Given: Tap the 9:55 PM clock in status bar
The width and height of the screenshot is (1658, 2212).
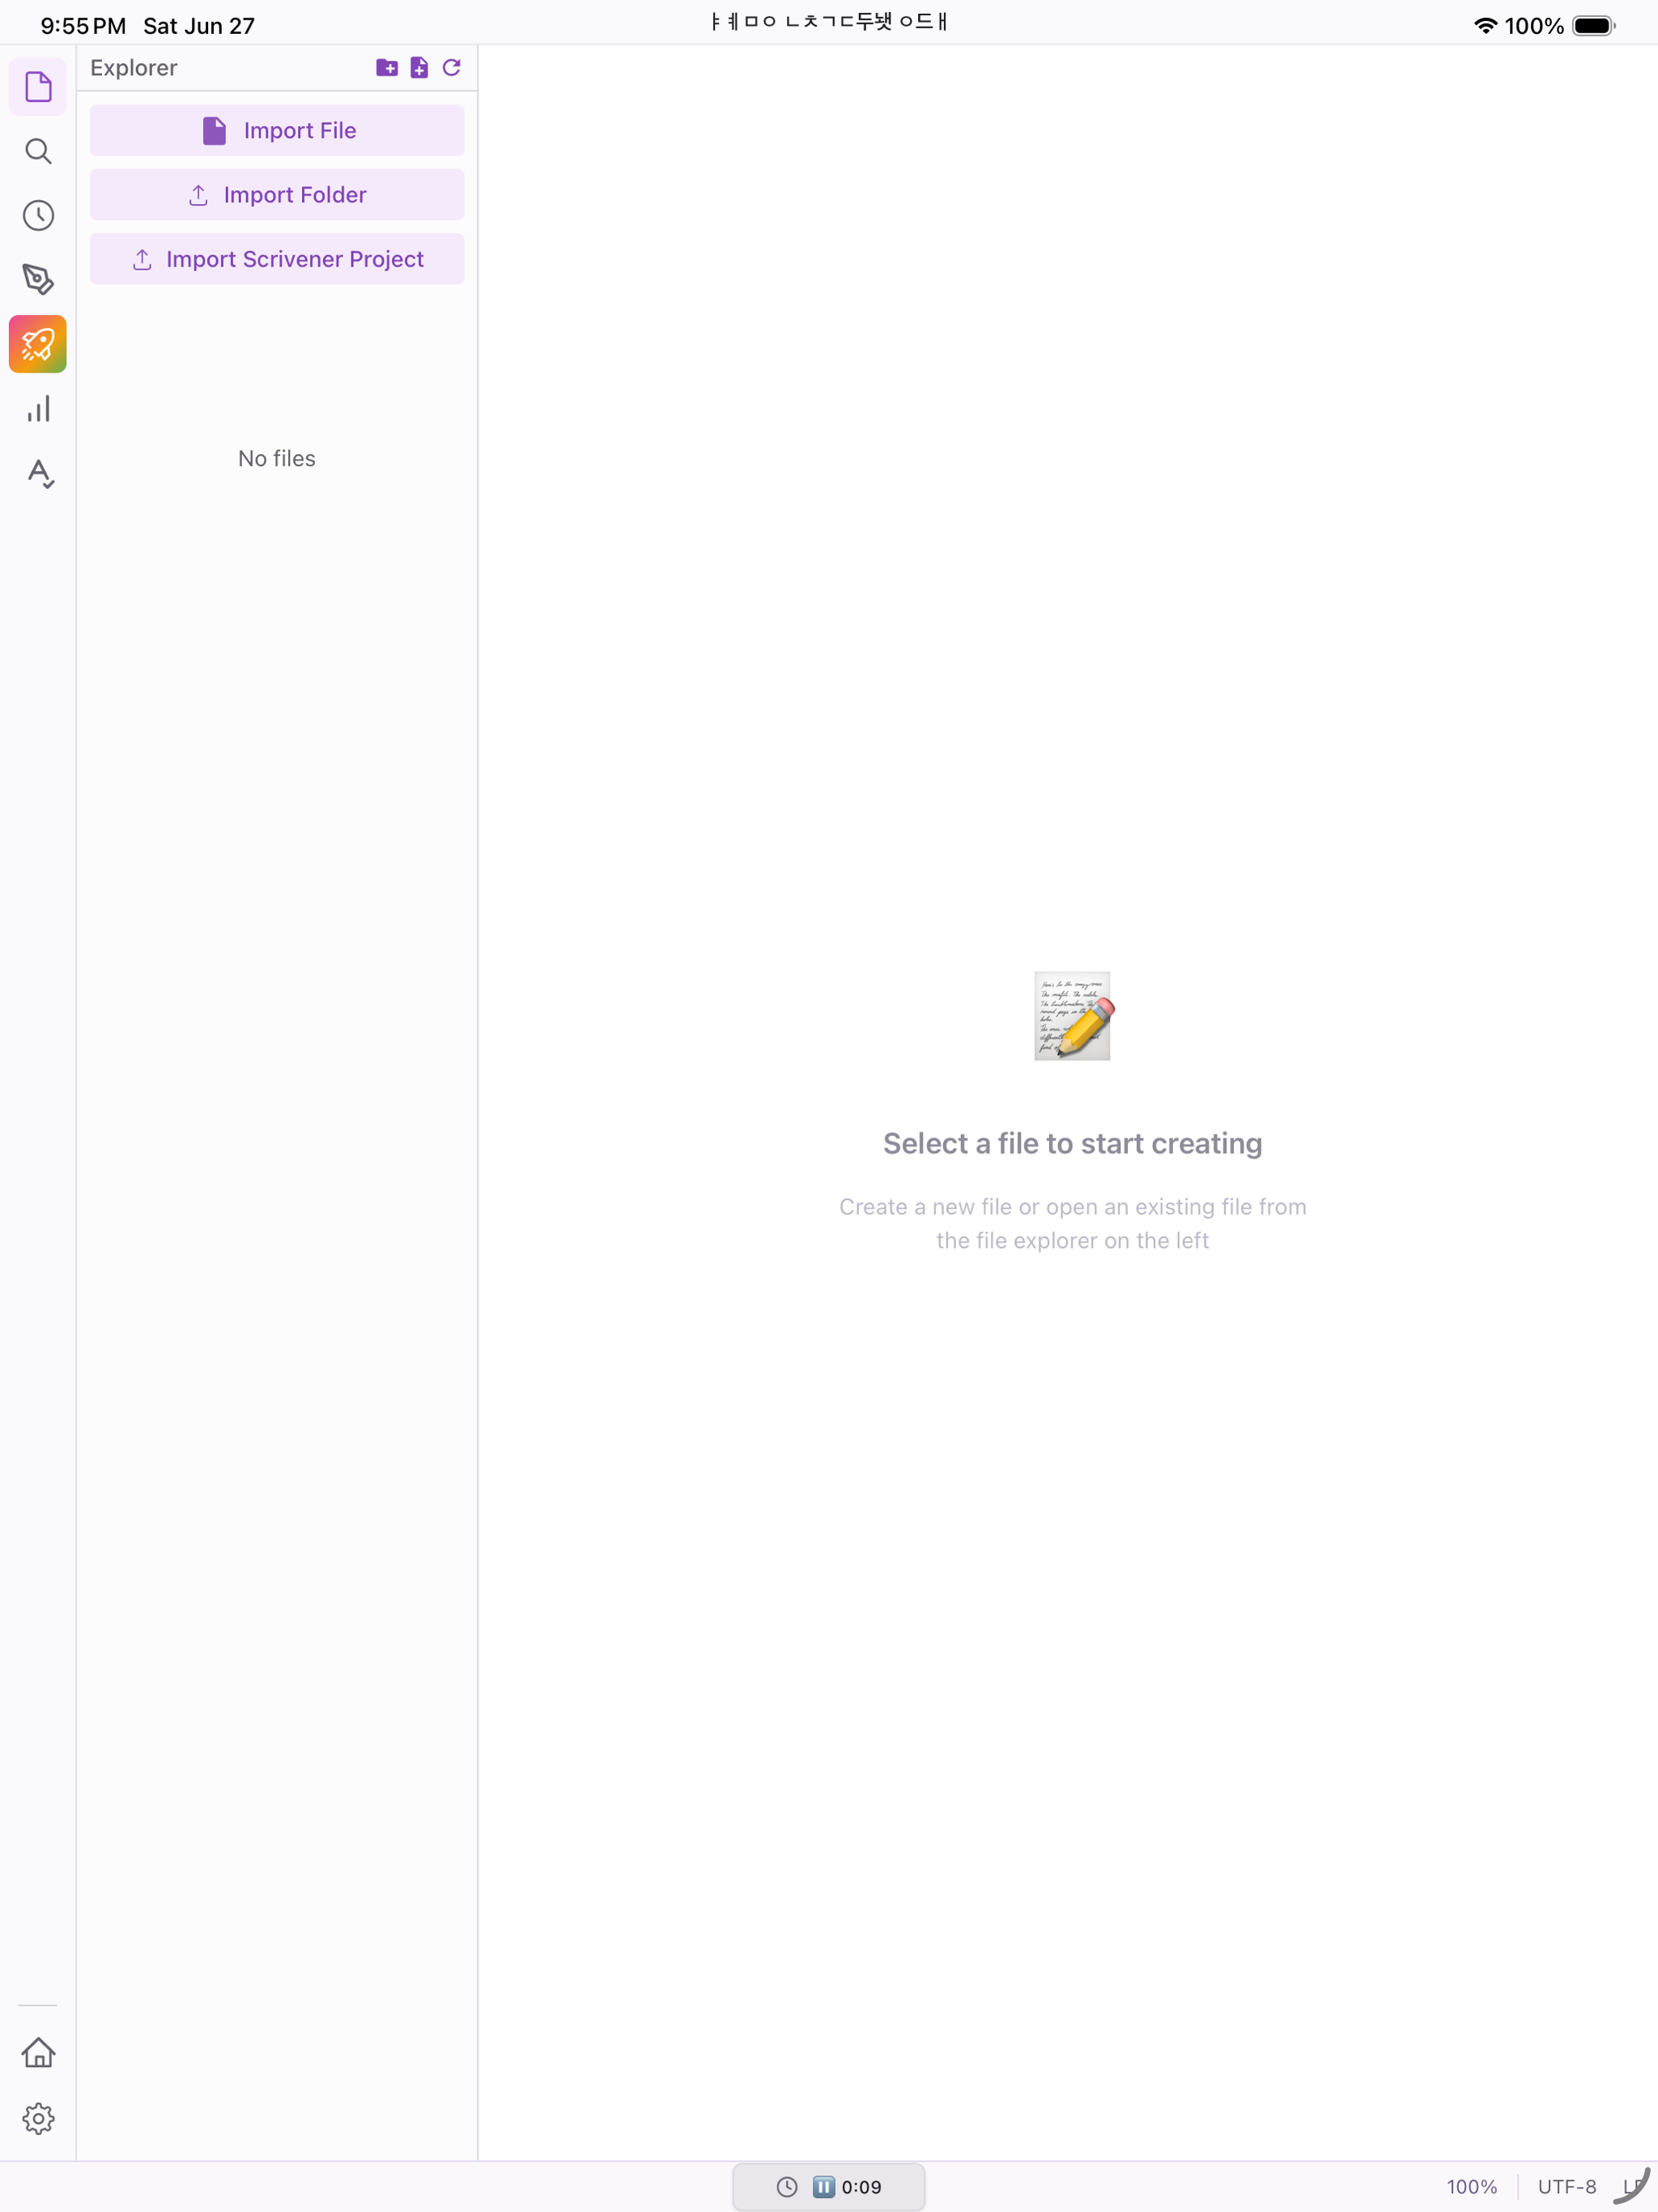Looking at the screenshot, I should pos(83,26).
